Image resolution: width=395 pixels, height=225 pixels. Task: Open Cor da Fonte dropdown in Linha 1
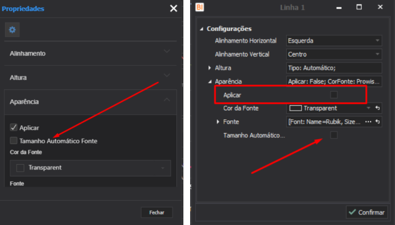click(x=368, y=108)
